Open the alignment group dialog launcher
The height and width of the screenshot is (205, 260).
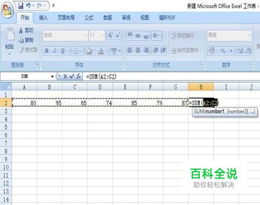[x=201, y=64]
